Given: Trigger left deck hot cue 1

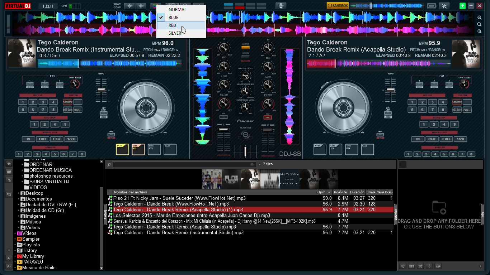Looking at the screenshot, I should (x=23, y=102).
